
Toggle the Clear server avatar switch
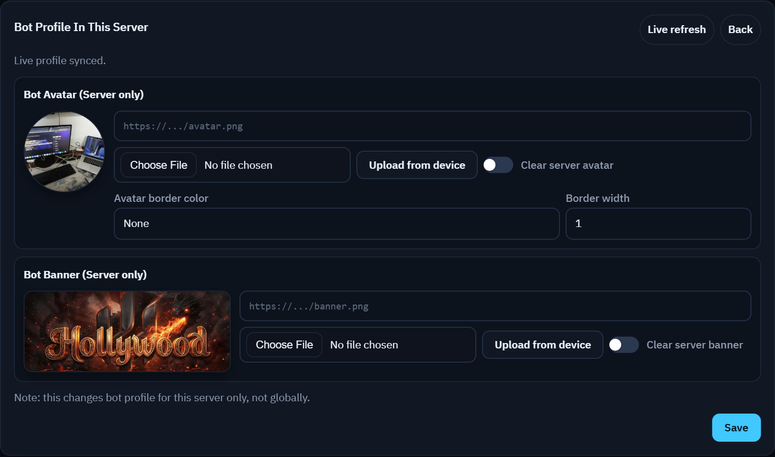tap(498, 165)
